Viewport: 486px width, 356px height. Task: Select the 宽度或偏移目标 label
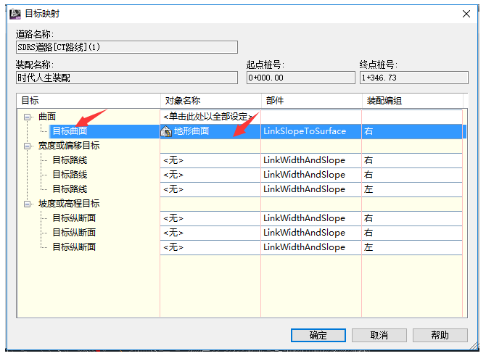[69, 146]
